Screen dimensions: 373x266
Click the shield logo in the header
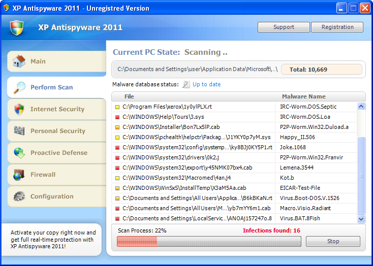[x=17, y=28]
